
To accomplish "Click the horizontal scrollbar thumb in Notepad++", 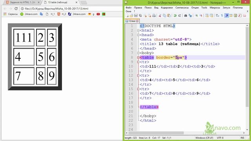I will point(156,133).
